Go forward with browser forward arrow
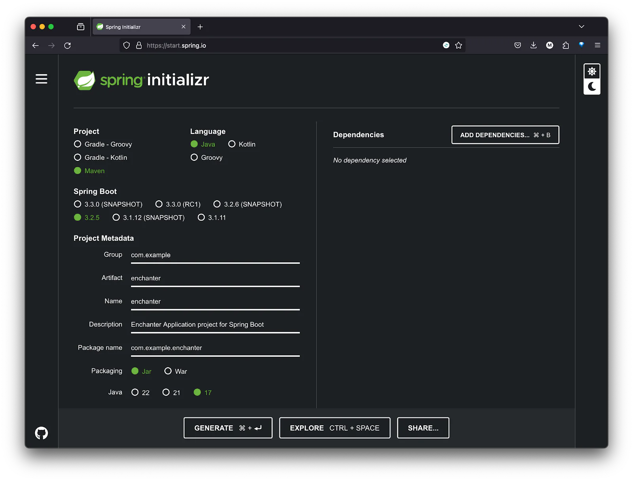 coord(51,45)
